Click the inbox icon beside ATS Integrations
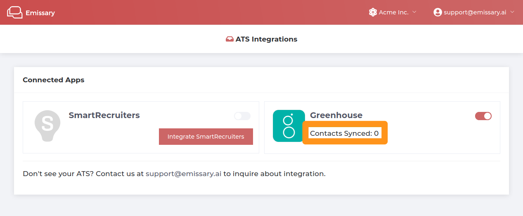Viewport: 523px width, 216px height. tap(230, 39)
